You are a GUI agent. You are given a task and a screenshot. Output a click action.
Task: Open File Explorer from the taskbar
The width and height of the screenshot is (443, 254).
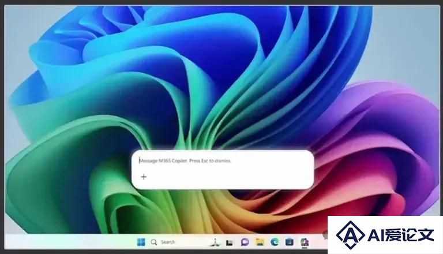point(260,242)
